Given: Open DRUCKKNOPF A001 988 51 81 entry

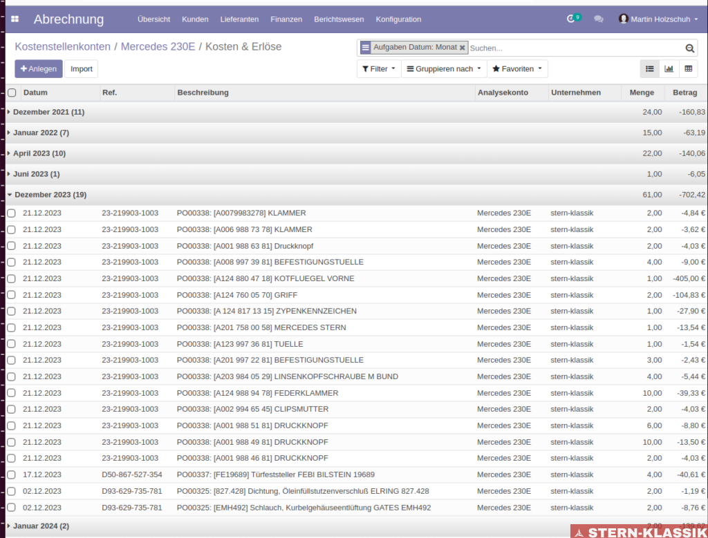Looking at the screenshot, I should (252, 425).
